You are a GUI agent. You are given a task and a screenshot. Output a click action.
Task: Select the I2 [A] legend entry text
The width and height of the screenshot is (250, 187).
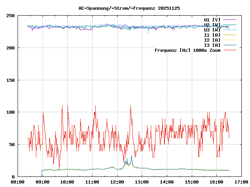212,40
